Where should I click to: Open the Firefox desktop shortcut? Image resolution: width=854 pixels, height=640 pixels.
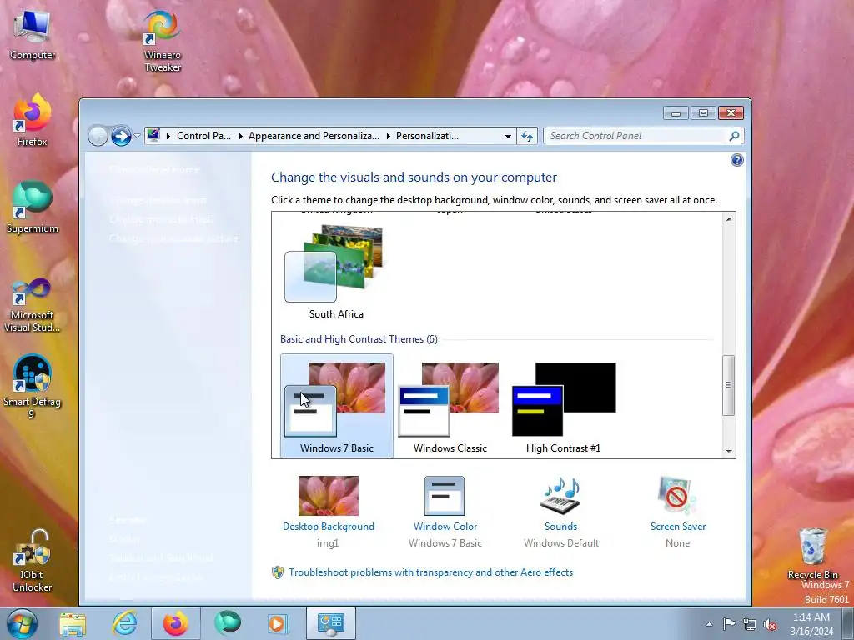(33, 120)
